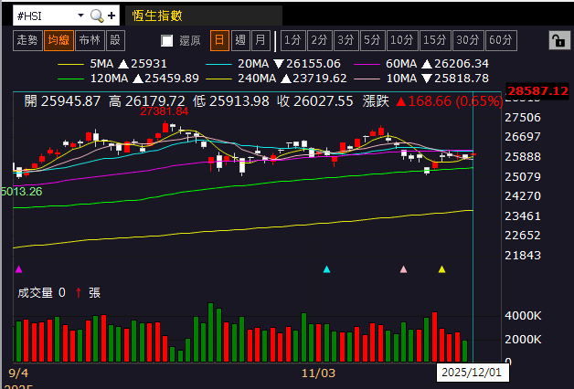This screenshot has height=389, width=574.
Task: Click the yellow triangle marker below the chart
Action: pyautogui.click(x=441, y=269)
